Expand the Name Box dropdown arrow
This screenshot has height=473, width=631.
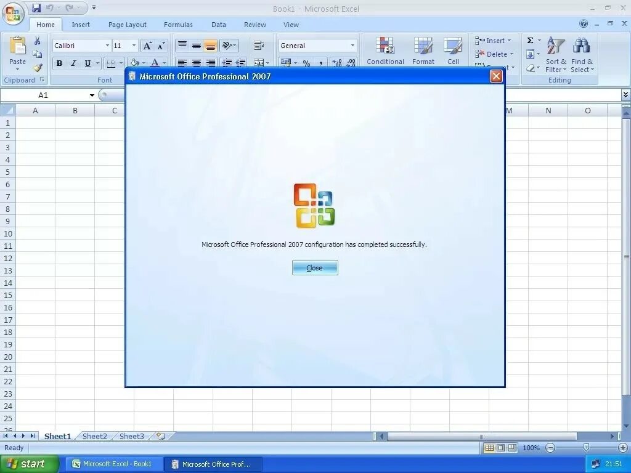click(92, 95)
